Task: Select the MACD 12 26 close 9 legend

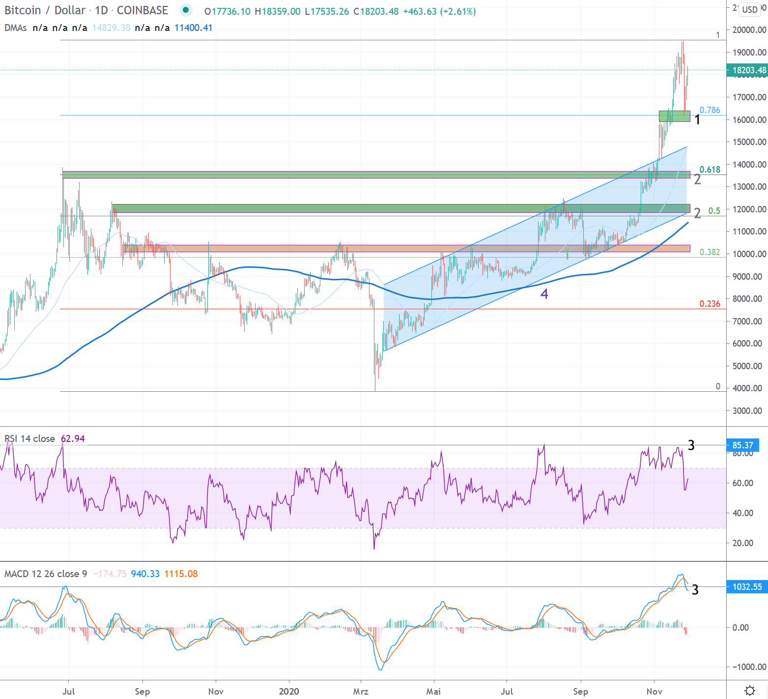Action: pyautogui.click(x=46, y=574)
